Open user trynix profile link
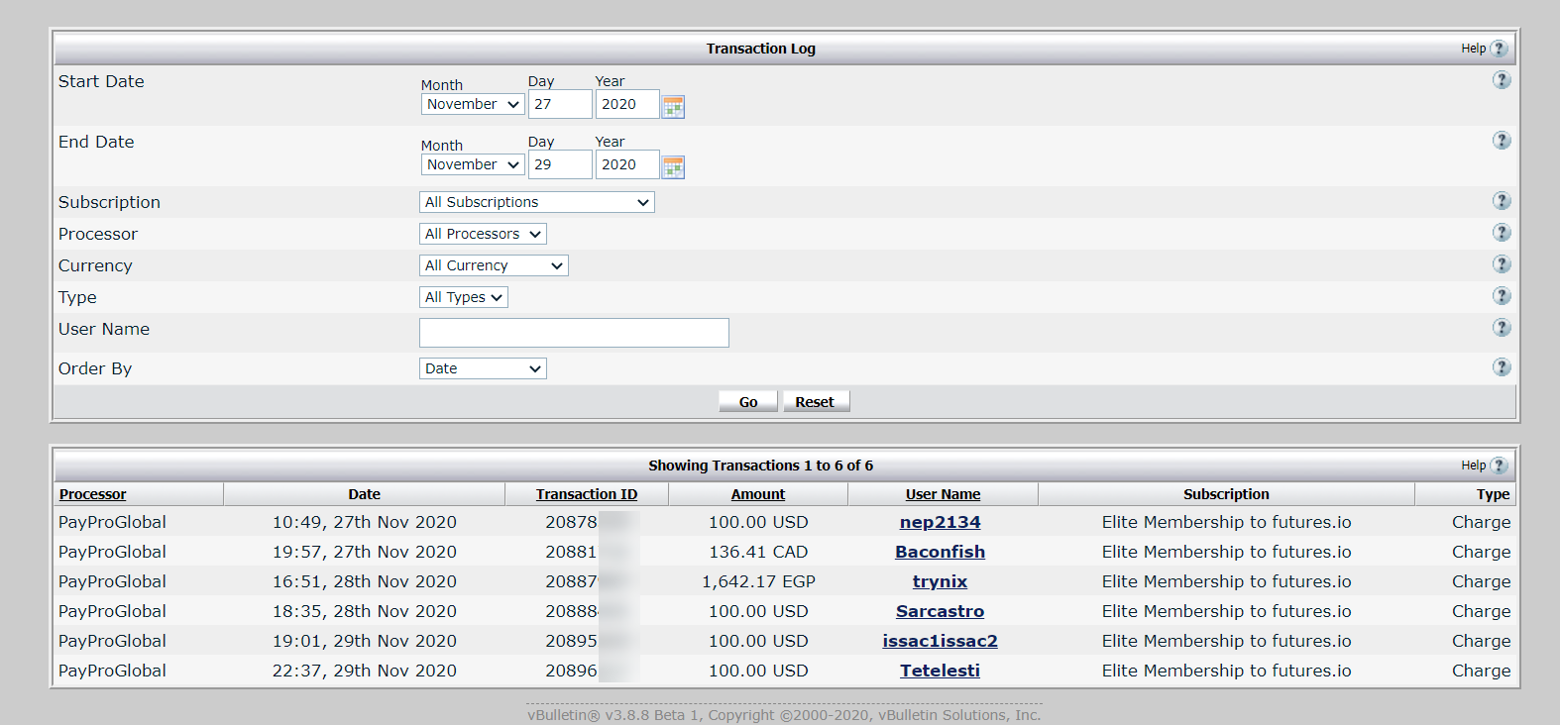 coord(941,581)
